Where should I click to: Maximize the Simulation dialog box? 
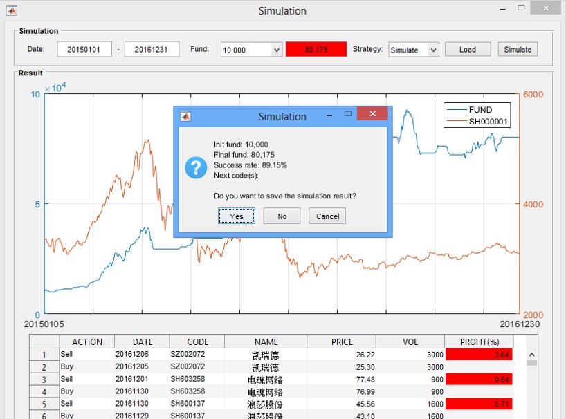pyautogui.click(x=348, y=114)
